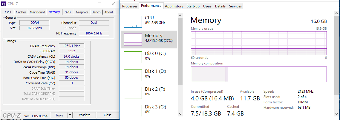Open the Bench tab in CPU-Z
The width and height of the screenshot is (340, 120).
coord(96,12)
